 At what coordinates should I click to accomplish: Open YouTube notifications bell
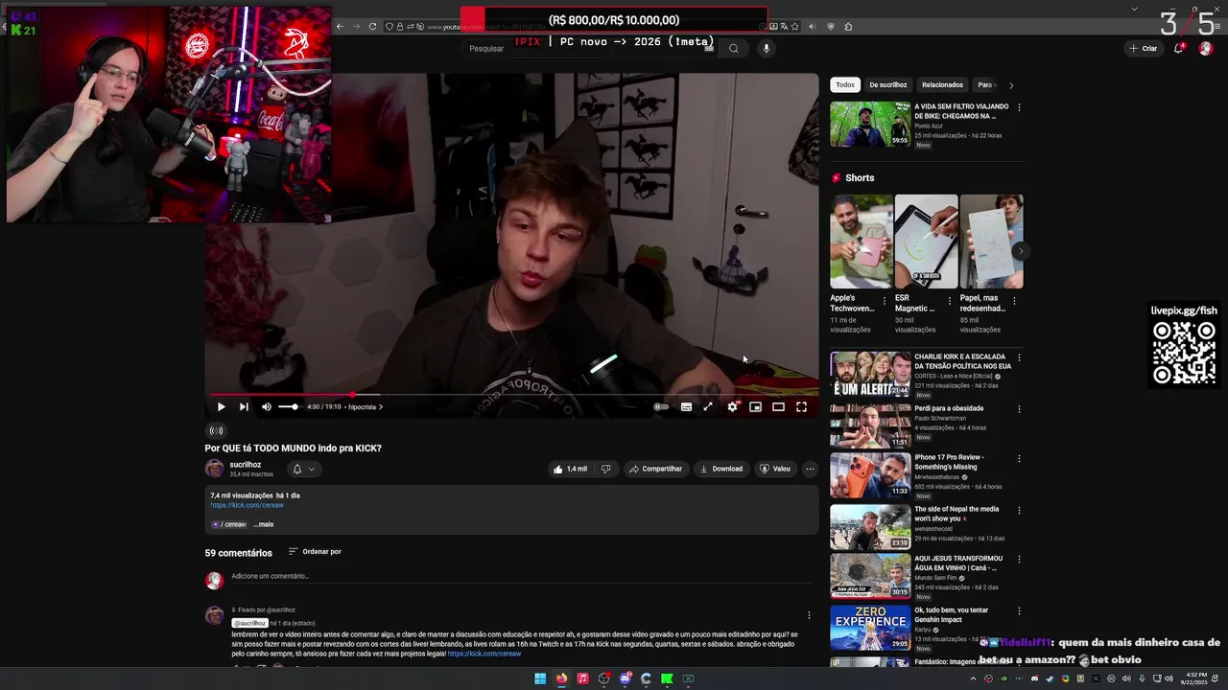point(1178,48)
